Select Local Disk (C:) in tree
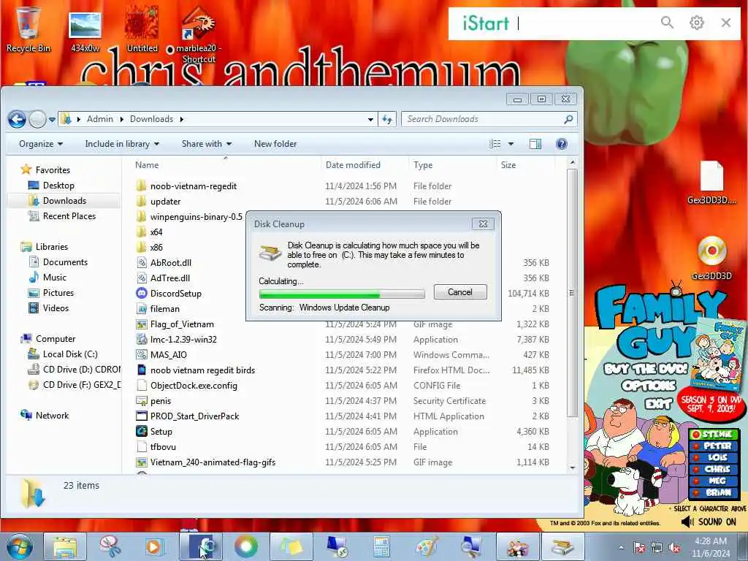Viewport: 748px width, 561px height. pyautogui.click(x=70, y=354)
